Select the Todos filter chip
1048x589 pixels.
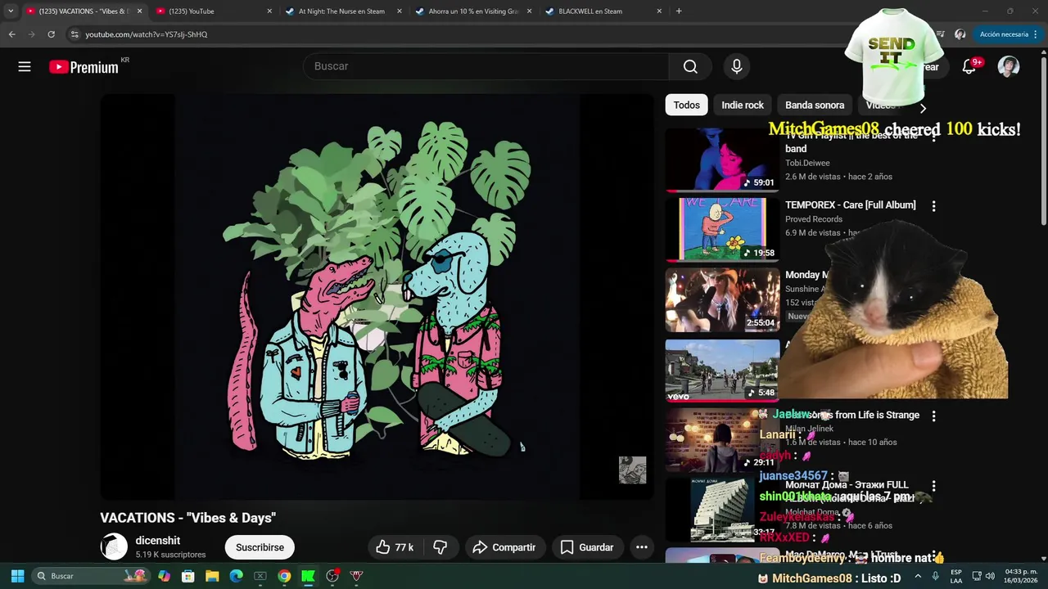coord(686,105)
